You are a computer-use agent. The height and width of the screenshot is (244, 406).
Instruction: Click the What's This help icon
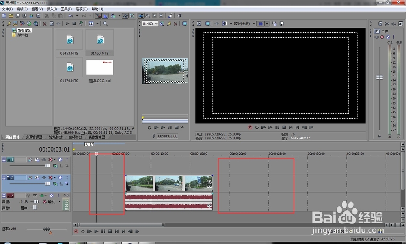pos(179,16)
